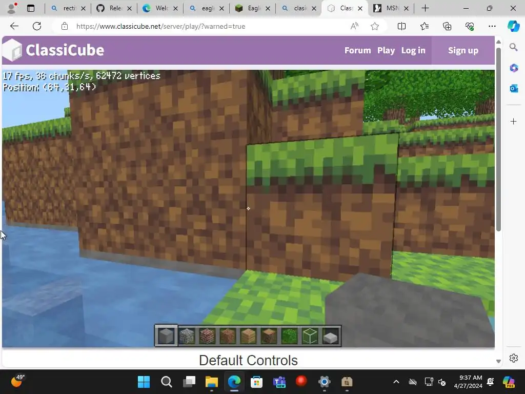The image size is (525, 394).
Task: Select the log block in hotbar
Action: [x=269, y=336]
